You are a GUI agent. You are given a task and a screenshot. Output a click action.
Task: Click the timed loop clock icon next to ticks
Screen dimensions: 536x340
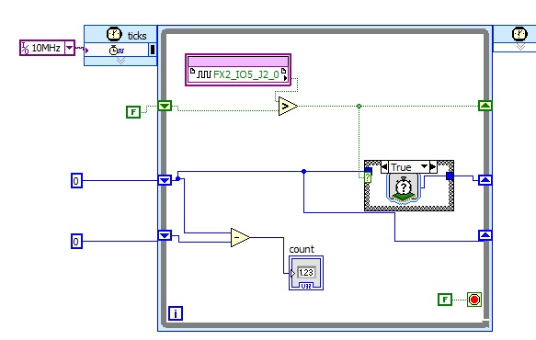tap(114, 35)
